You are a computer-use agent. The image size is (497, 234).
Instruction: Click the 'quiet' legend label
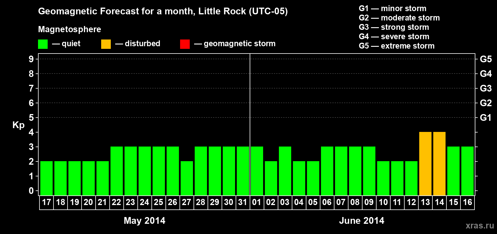tap(71, 44)
